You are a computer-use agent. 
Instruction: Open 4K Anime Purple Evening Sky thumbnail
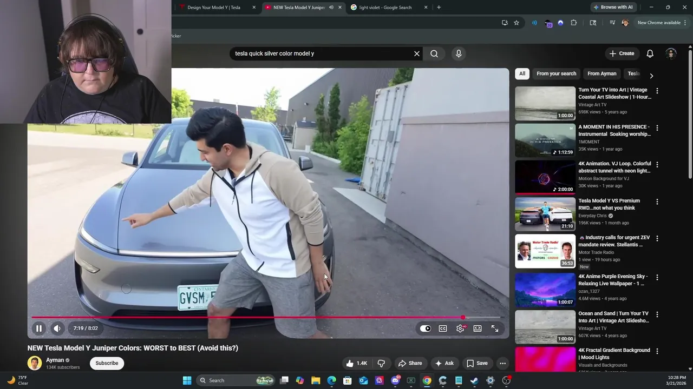pyautogui.click(x=545, y=290)
